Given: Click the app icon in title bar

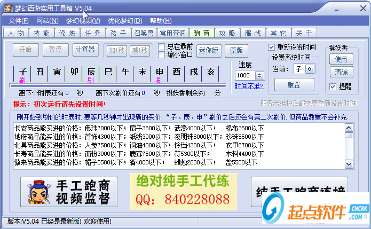Looking at the screenshot, I should [9, 9].
